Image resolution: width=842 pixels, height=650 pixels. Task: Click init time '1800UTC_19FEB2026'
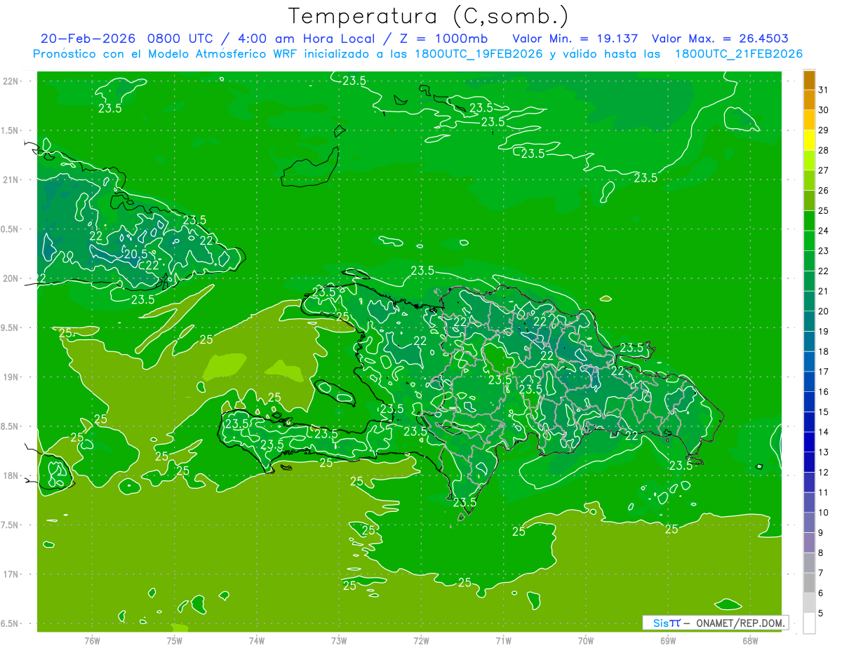point(478,54)
